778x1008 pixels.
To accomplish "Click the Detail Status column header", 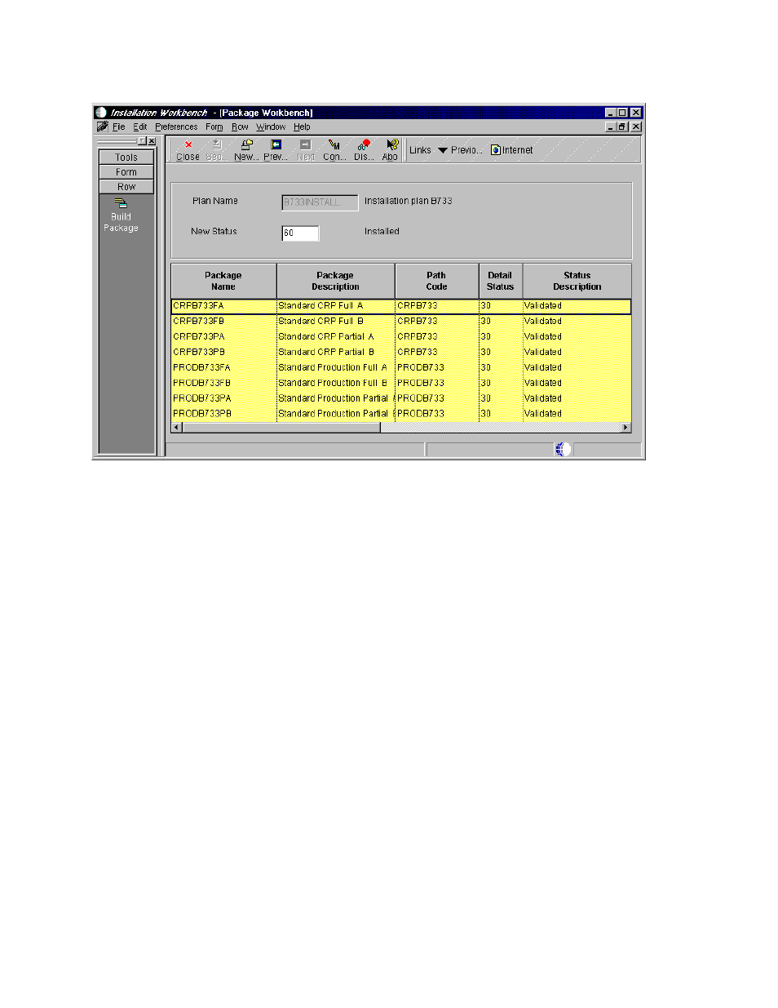I will click(x=500, y=281).
